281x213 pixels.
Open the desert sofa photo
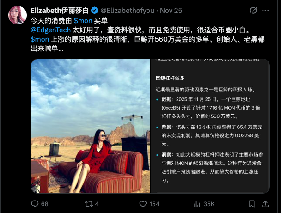coord(90,126)
